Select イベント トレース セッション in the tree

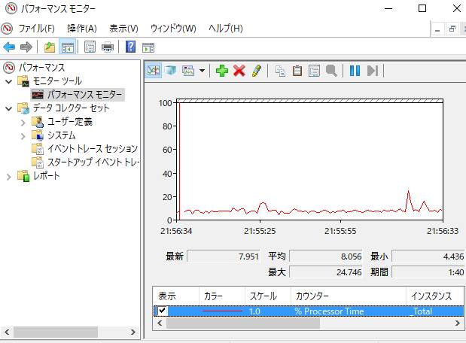click(x=92, y=149)
